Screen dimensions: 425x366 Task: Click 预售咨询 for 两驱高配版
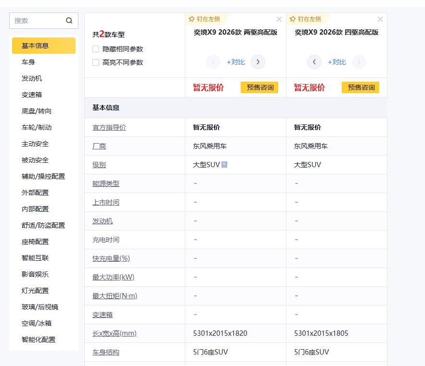click(x=259, y=87)
